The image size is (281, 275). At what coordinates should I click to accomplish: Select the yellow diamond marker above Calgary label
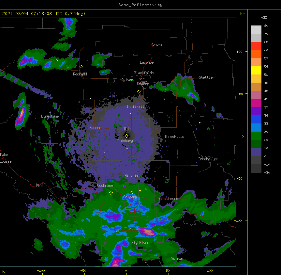132,192
